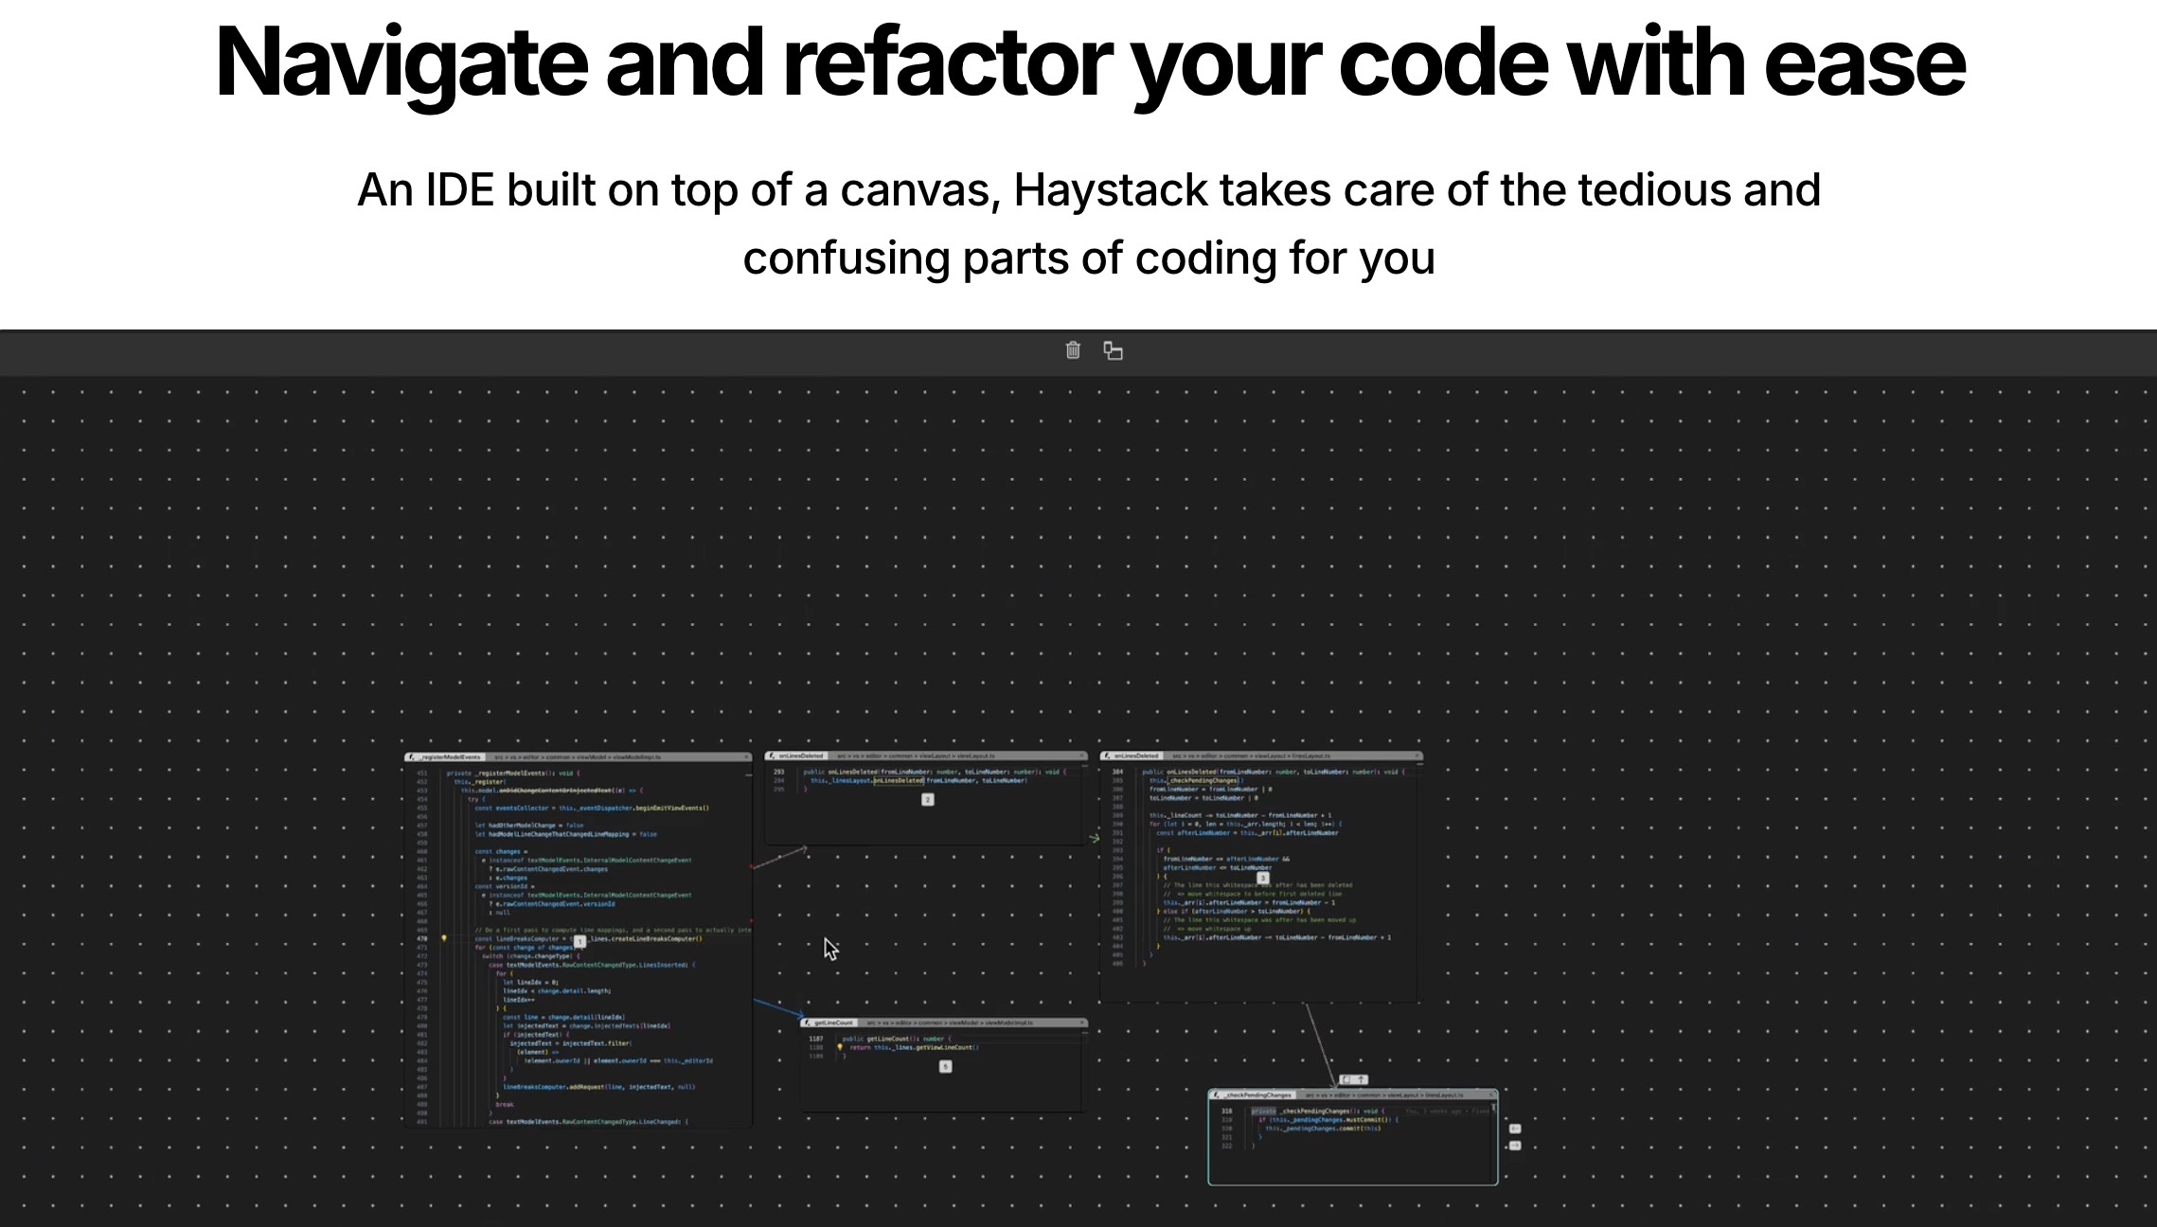The width and height of the screenshot is (2157, 1227).
Task: Close the onLinesDeleted linesLayout.ts editor
Action: pos(1417,756)
